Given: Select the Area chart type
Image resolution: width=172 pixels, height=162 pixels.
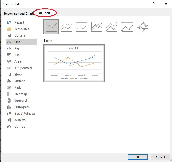Looking at the screenshot, I should coord(21,61).
